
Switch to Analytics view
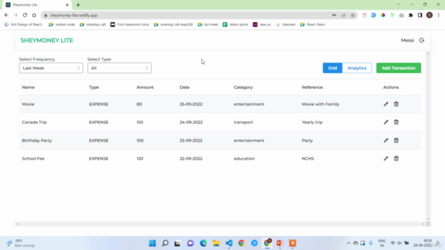pyautogui.click(x=357, y=68)
